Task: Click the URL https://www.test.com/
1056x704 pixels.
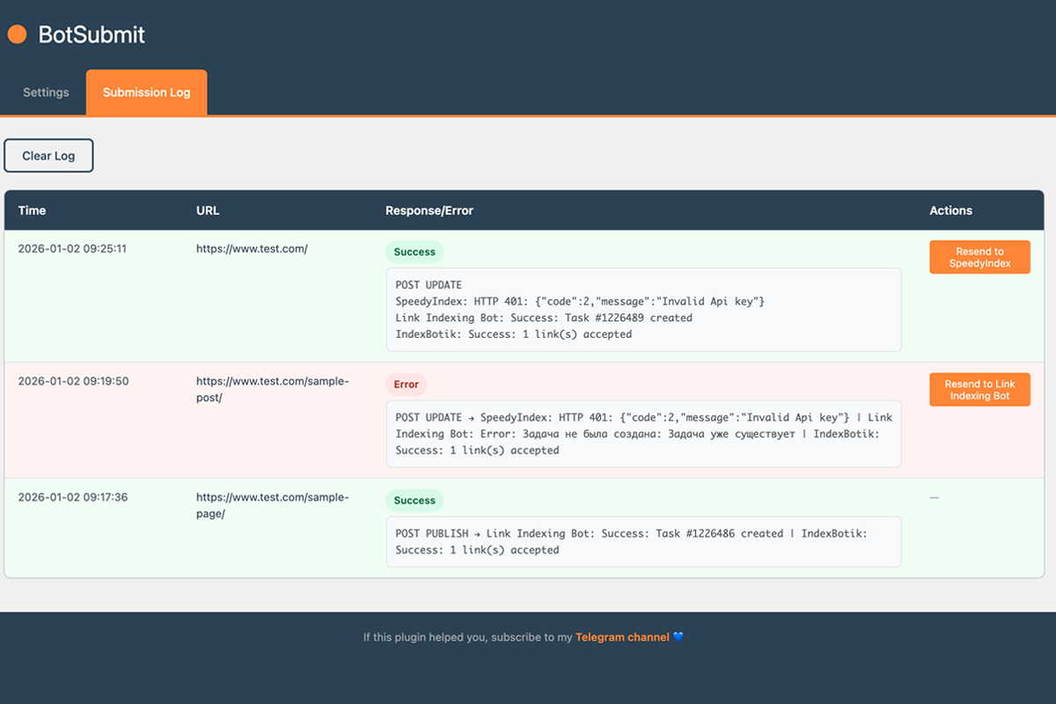Action: (x=251, y=248)
